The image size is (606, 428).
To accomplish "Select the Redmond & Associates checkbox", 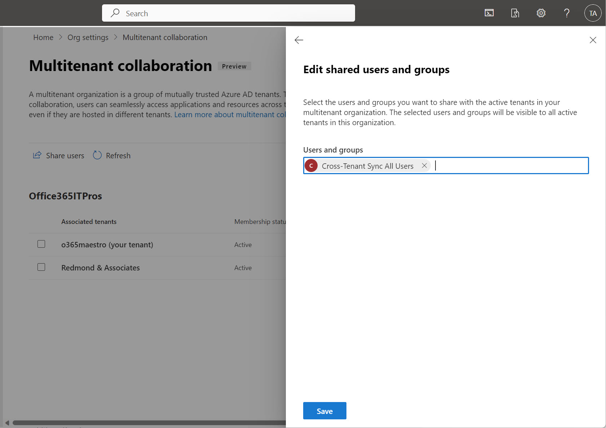I will click(x=41, y=267).
